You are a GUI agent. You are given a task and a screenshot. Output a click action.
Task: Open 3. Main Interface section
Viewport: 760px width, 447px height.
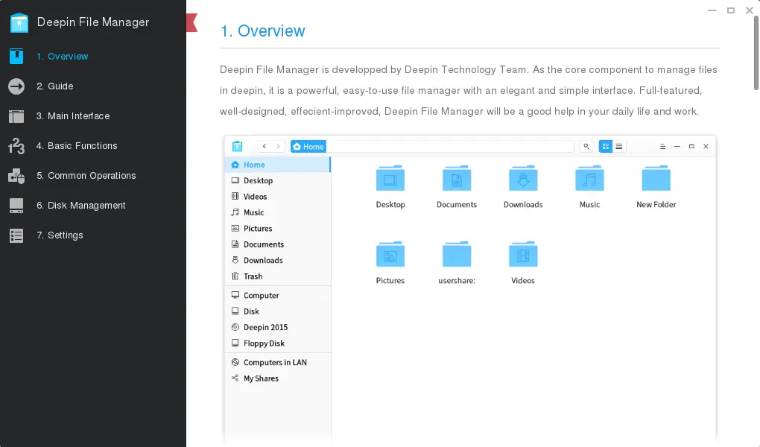click(x=73, y=116)
